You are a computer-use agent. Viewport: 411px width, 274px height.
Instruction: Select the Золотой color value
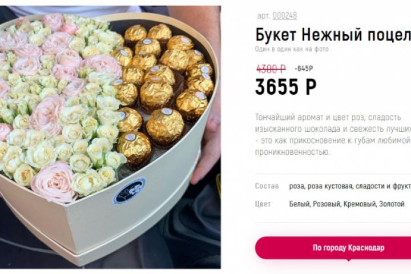point(392,204)
